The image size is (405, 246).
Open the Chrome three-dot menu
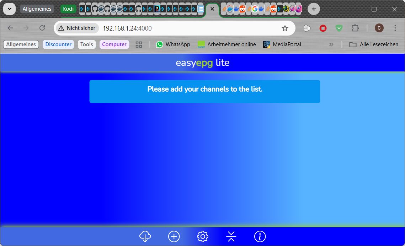[x=395, y=28]
